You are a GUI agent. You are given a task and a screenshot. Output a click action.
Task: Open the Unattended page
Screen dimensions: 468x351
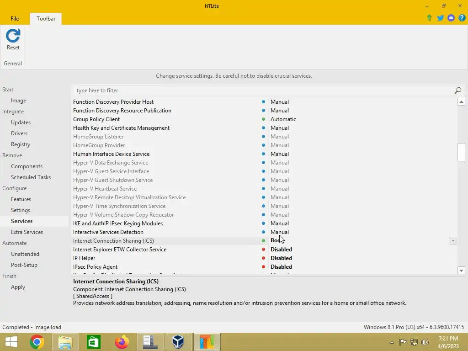click(x=25, y=254)
